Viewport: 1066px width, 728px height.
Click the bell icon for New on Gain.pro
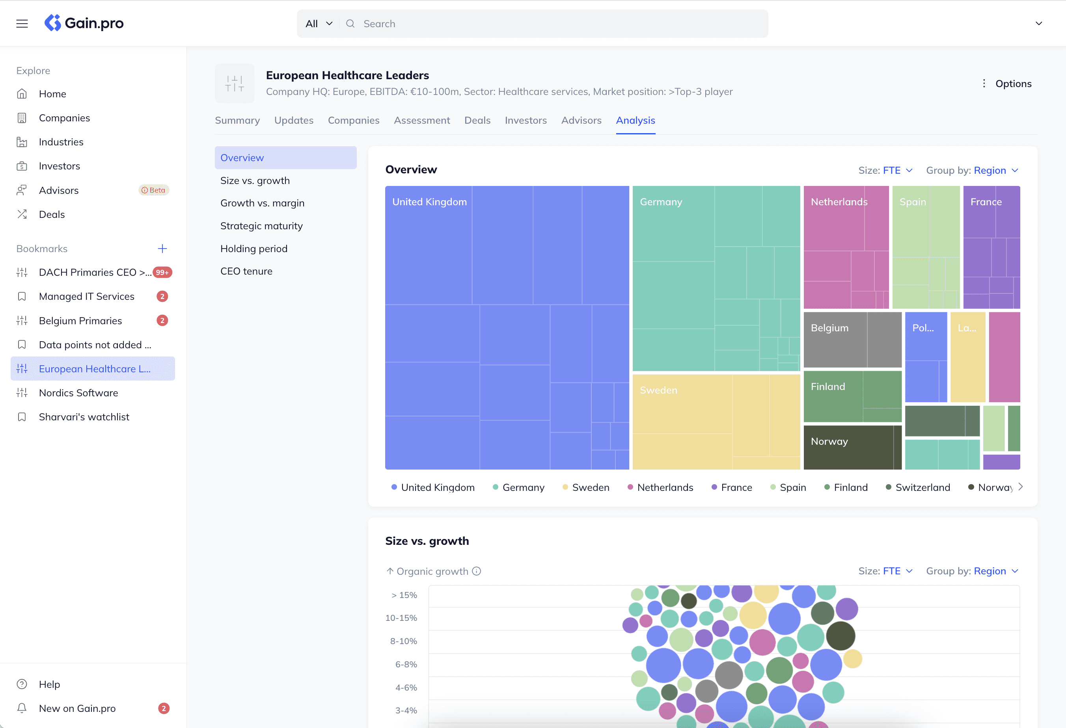click(22, 708)
